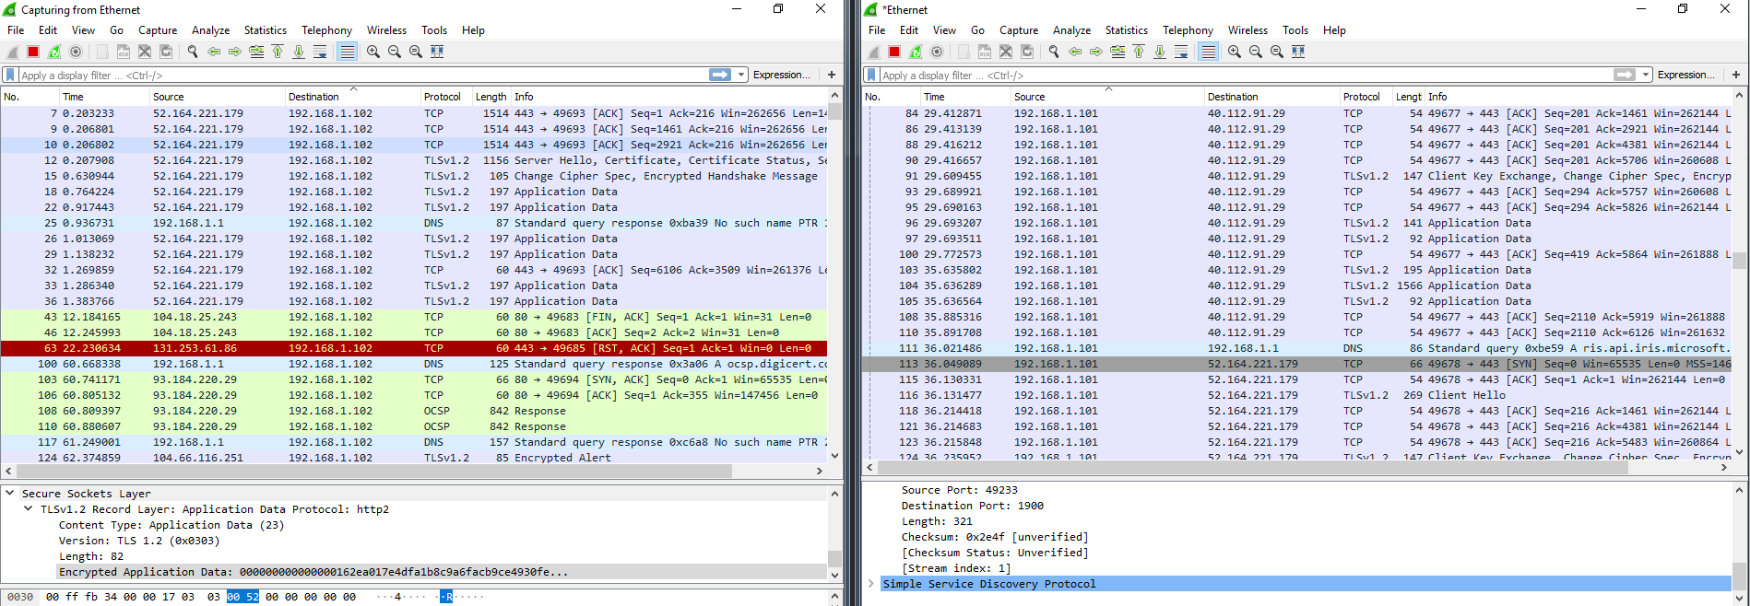The image size is (1750, 606).
Task: Apply display filter arrow in left window
Action: click(720, 75)
